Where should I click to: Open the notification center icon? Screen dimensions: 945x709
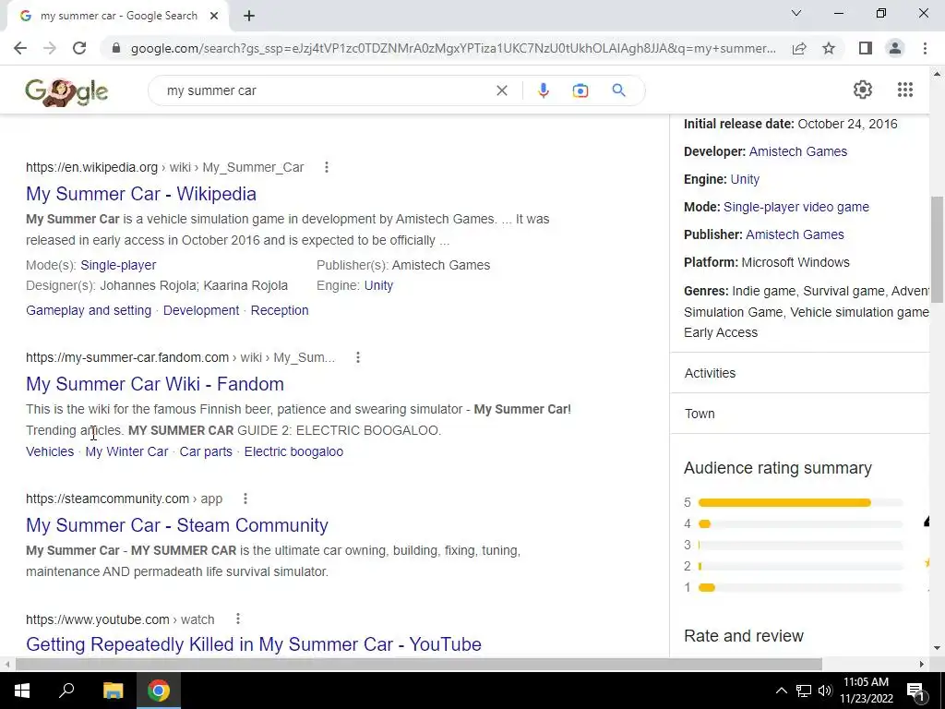(x=915, y=691)
